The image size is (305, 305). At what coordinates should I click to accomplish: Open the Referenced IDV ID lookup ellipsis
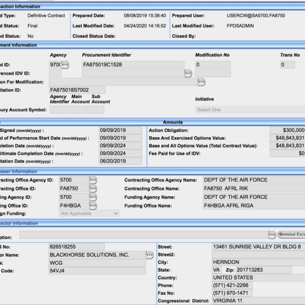[188, 74]
